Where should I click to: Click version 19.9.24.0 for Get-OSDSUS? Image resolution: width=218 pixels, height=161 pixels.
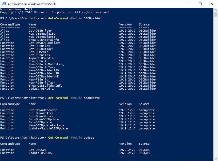click(127, 150)
